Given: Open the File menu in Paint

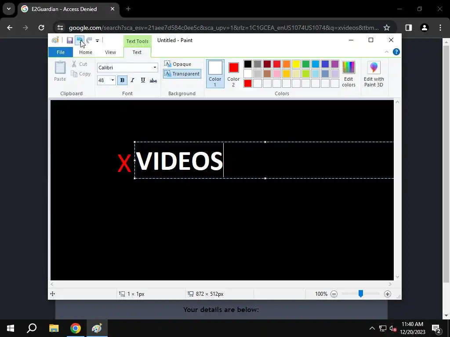Looking at the screenshot, I should tap(61, 52).
